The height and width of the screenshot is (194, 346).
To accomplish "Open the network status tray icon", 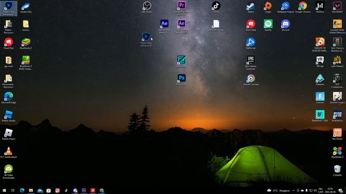I will pos(311,190).
